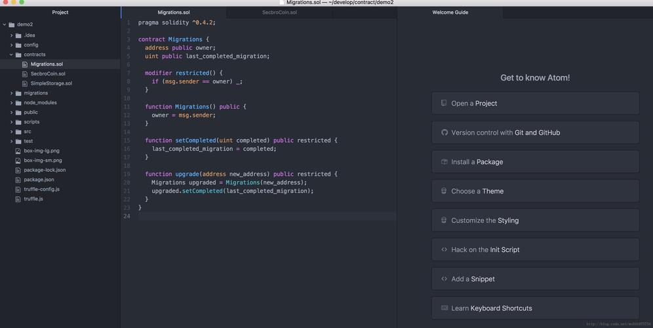Place cursor on empty line 24 in editor
Viewport: 653px width, 328px height.
pos(262,216)
